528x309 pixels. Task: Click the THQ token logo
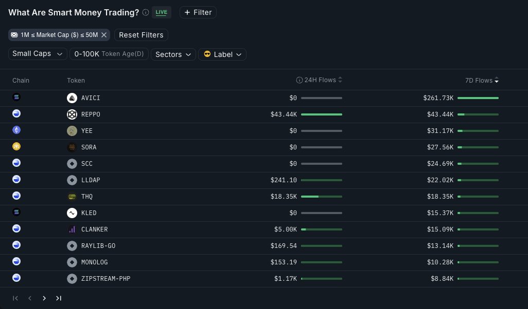pyautogui.click(x=72, y=197)
